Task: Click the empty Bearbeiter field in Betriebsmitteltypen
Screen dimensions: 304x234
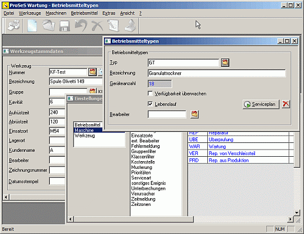Action: [x=167, y=114]
